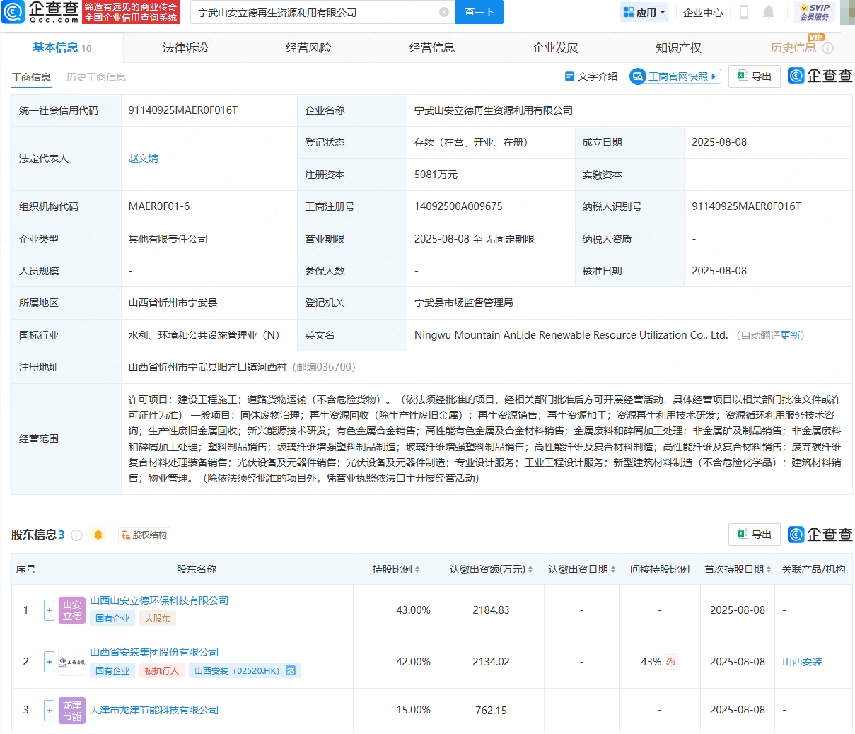Open the 应用 applications dropdown
This screenshot has width=855, height=734.
coord(644,12)
